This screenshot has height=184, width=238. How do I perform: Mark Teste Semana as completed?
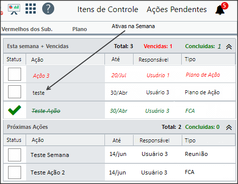tap(15, 155)
